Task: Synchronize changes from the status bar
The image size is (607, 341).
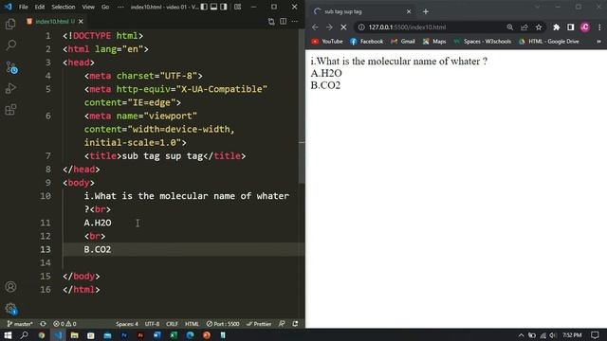Action: pyautogui.click(x=43, y=324)
